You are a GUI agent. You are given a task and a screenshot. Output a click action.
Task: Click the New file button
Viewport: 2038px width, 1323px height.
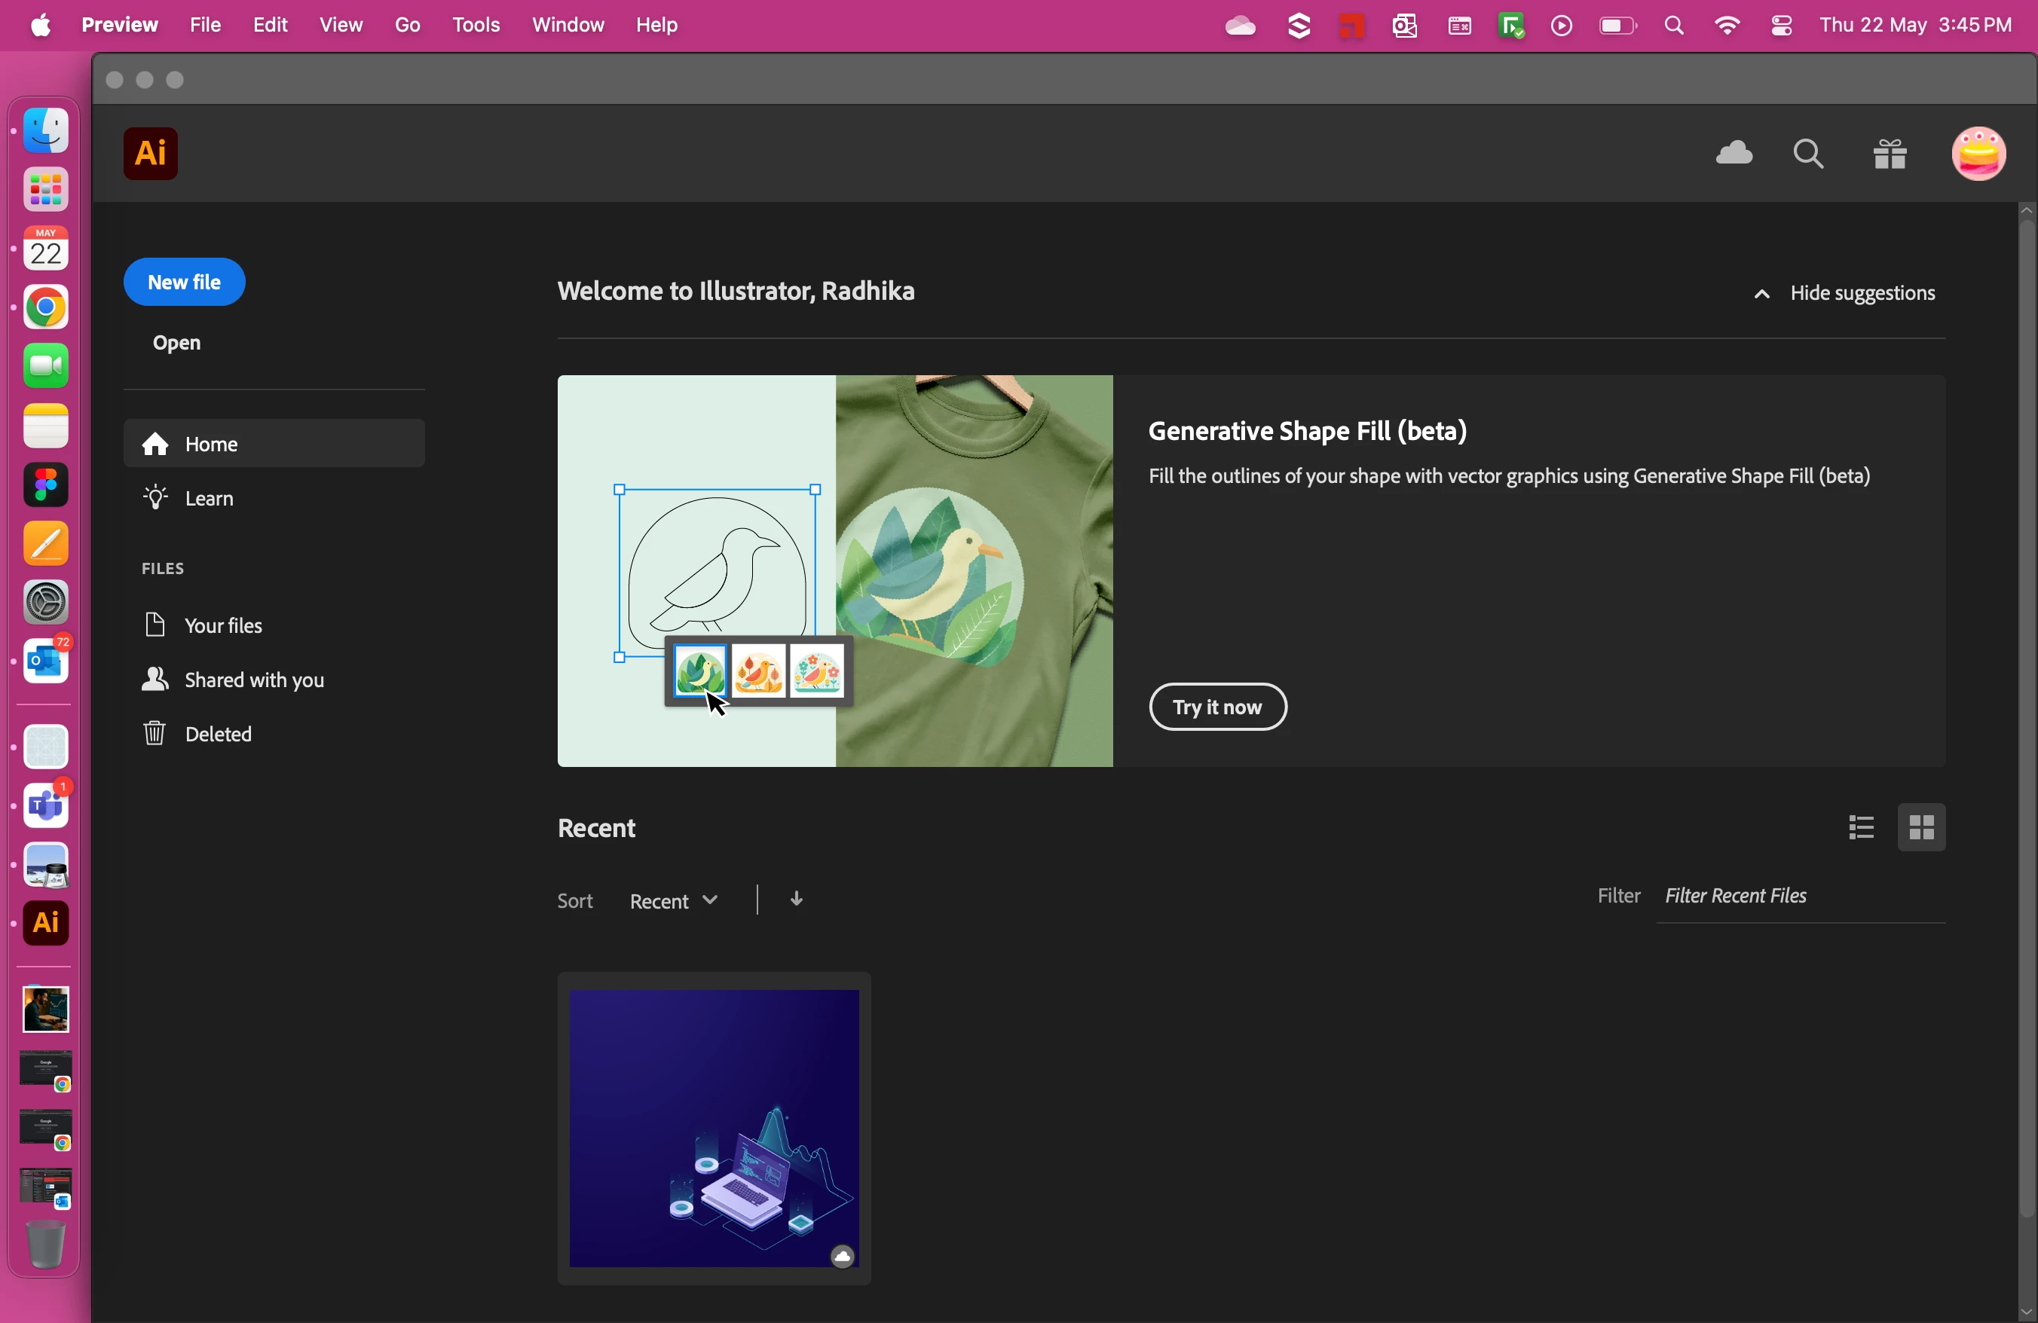[x=184, y=282]
